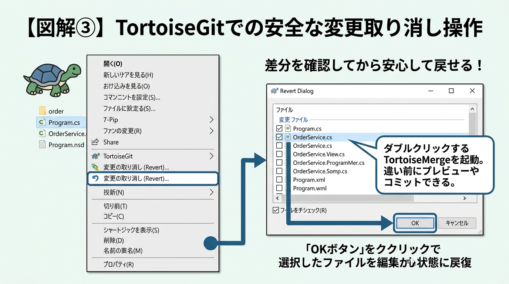This screenshot has width=509, height=284.
Task: Click the OK button in Revert Dialog
Action: click(x=415, y=223)
